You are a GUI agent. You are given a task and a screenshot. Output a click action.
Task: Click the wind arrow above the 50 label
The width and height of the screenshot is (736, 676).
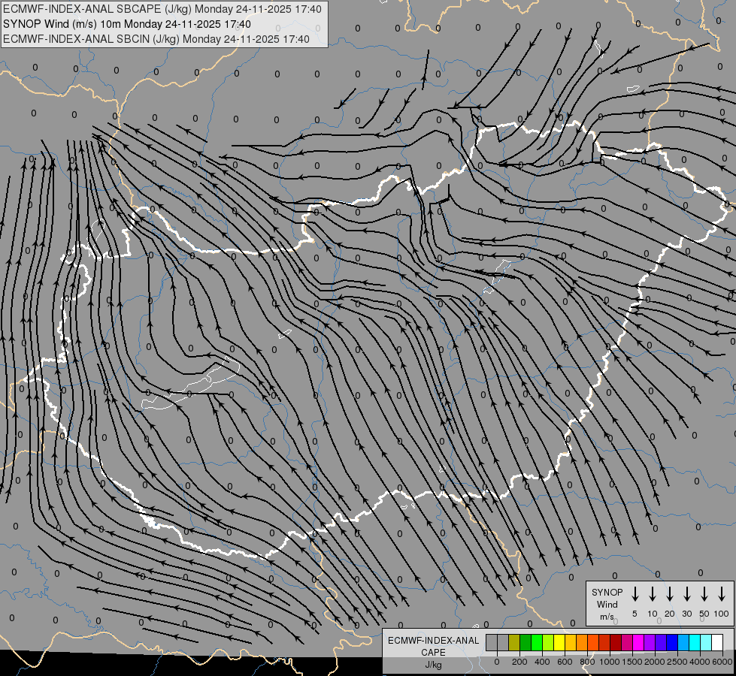pos(704,593)
